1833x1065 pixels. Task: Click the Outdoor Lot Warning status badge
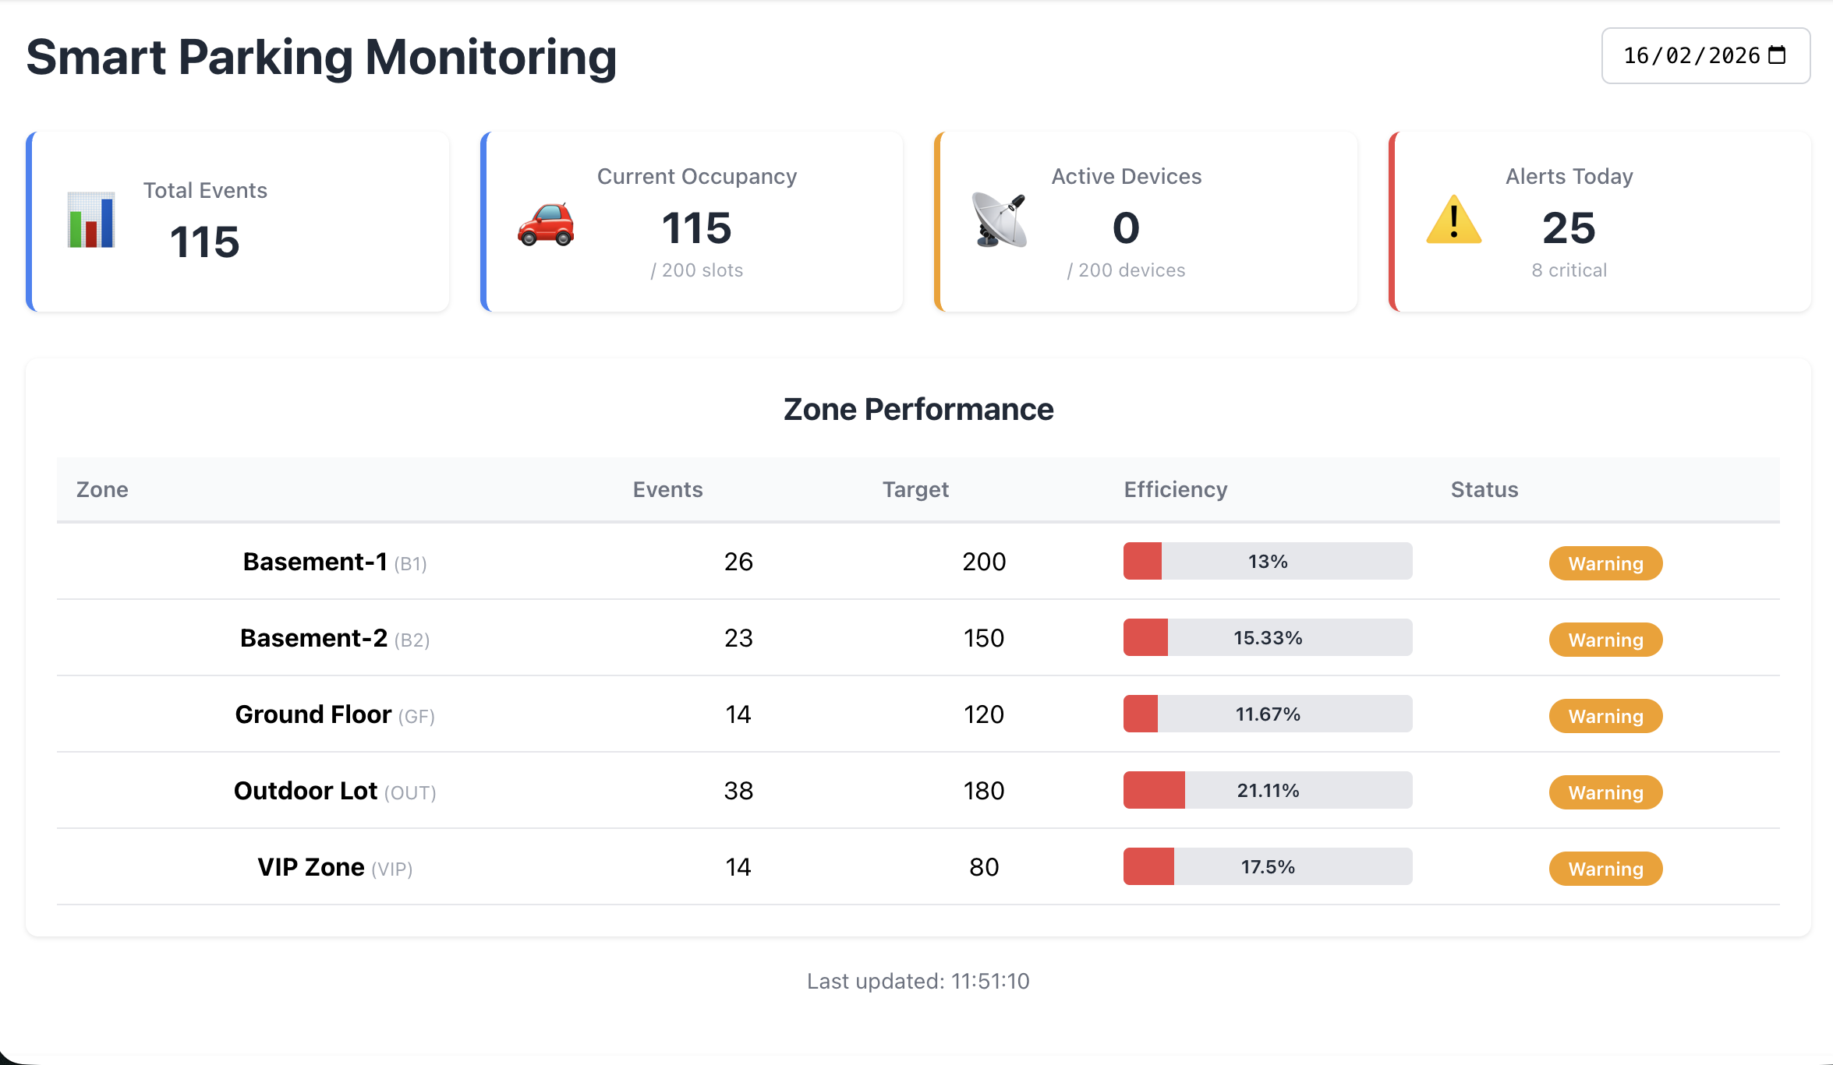point(1605,792)
